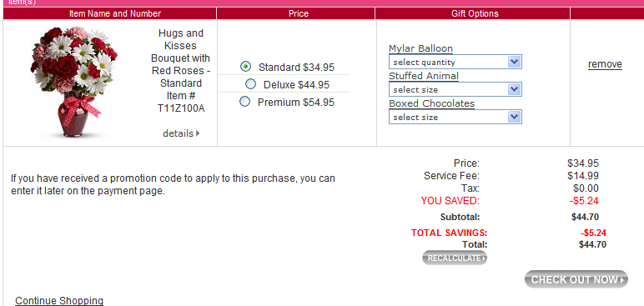Open the bouquet details link
The height and width of the screenshot is (306, 644).
179,133
